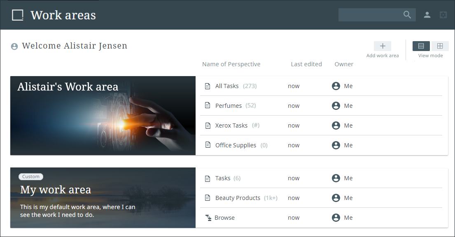This screenshot has height=237, width=455.
Task: Click the plus Add work area button
Action: (x=382, y=46)
